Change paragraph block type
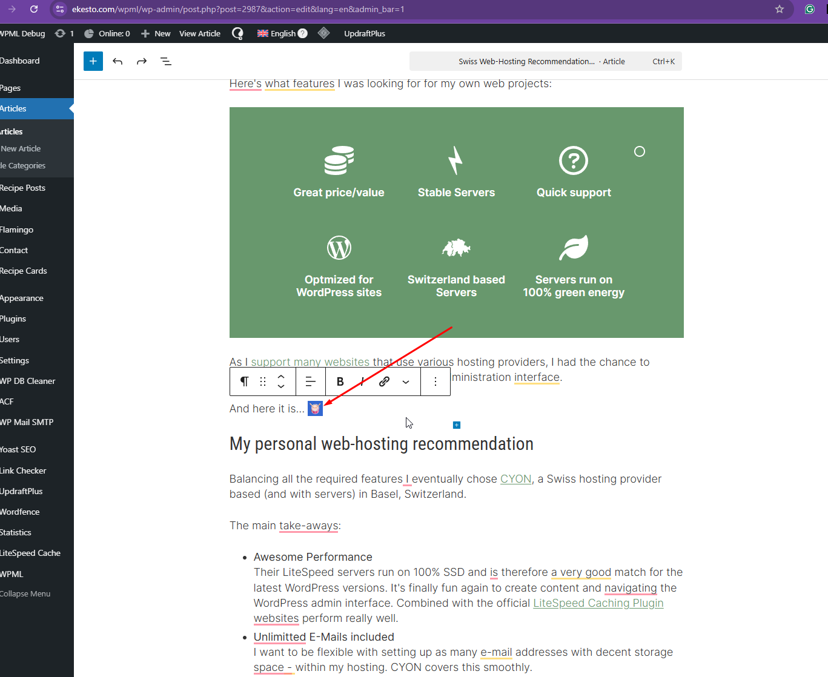 coord(245,381)
